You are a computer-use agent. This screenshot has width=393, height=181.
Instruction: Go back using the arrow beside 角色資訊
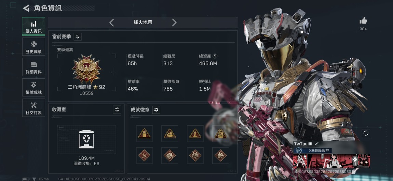(x=26, y=8)
